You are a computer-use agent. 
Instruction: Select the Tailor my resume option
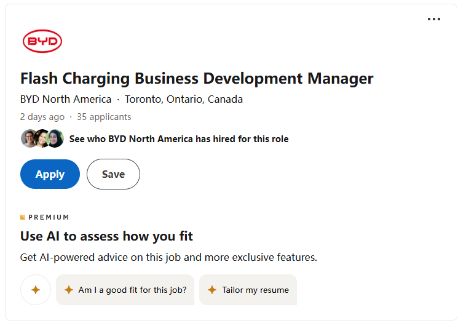[248, 290]
